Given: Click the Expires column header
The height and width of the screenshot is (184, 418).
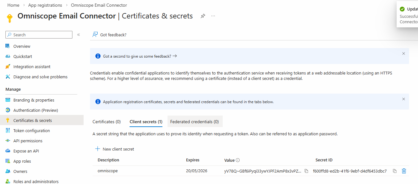Looking at the screenshot, I should click(193, 160).
